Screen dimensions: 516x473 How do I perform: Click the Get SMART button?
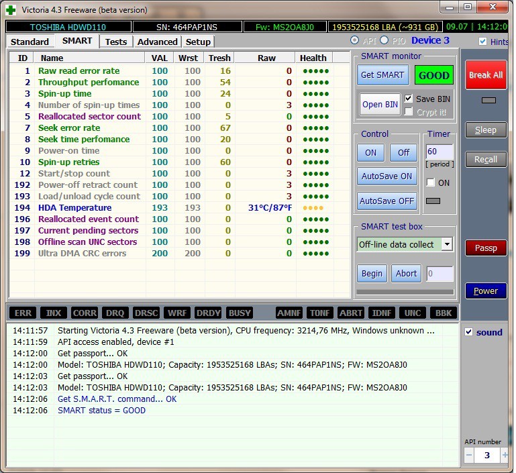tap(382, 75)
